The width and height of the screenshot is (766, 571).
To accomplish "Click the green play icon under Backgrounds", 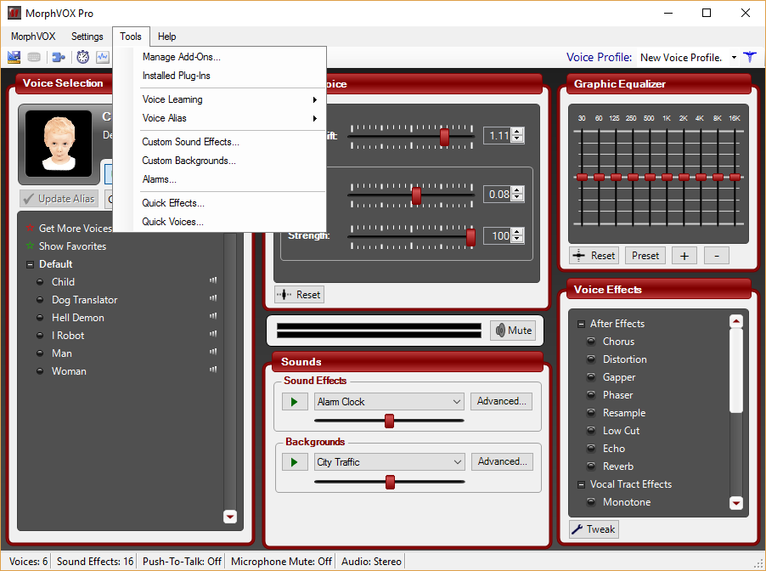I will 295,461.
